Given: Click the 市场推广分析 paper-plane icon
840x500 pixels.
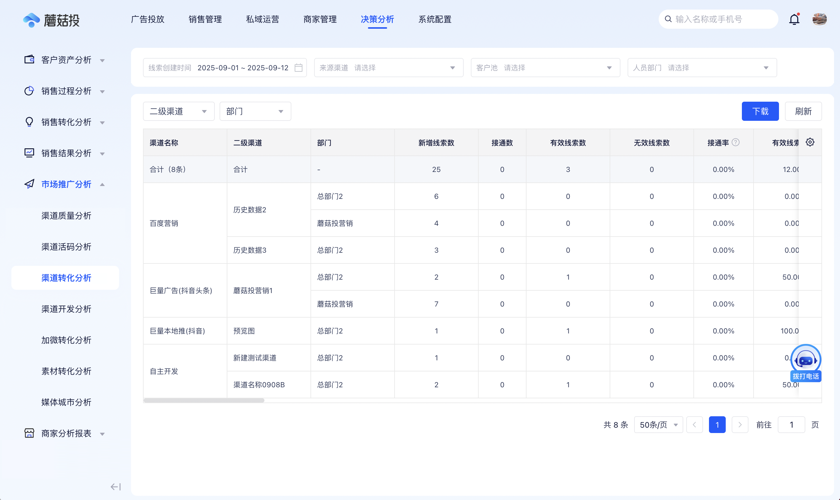Looking at the screenshot, I should click(x=29, y=184).
